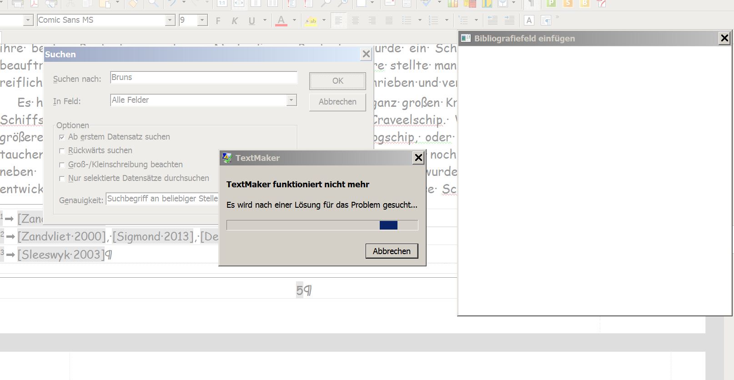Open paragraph format dialog icon

546,20
